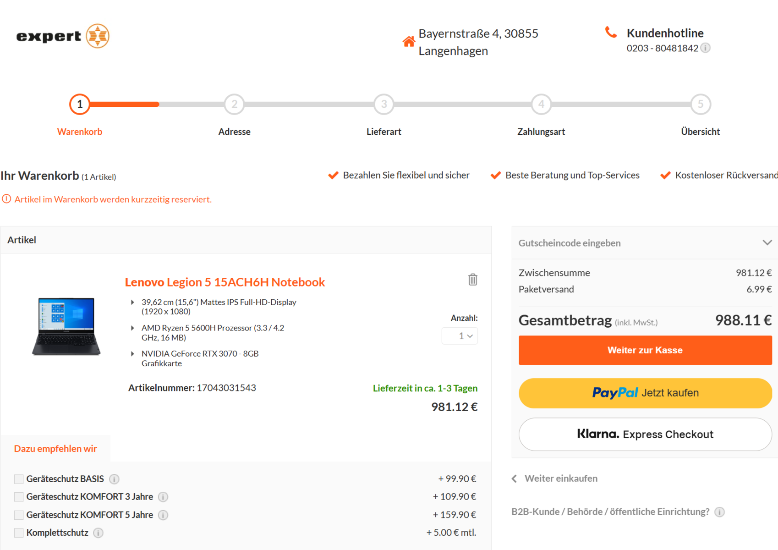The height and width of the screenshot is (550, 778).
Task: Open info icon next to hotline number
Action: (x=706, y=48)
